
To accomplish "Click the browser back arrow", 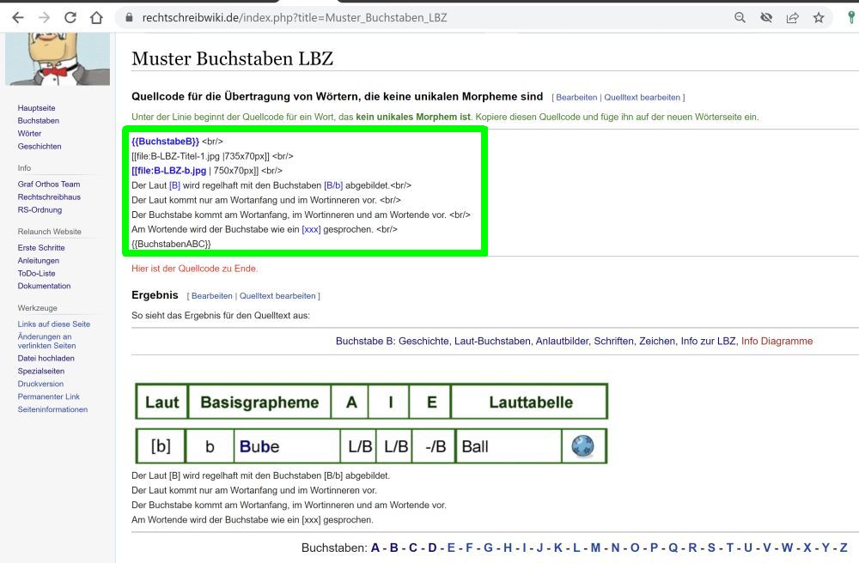I will pos(17,17).
